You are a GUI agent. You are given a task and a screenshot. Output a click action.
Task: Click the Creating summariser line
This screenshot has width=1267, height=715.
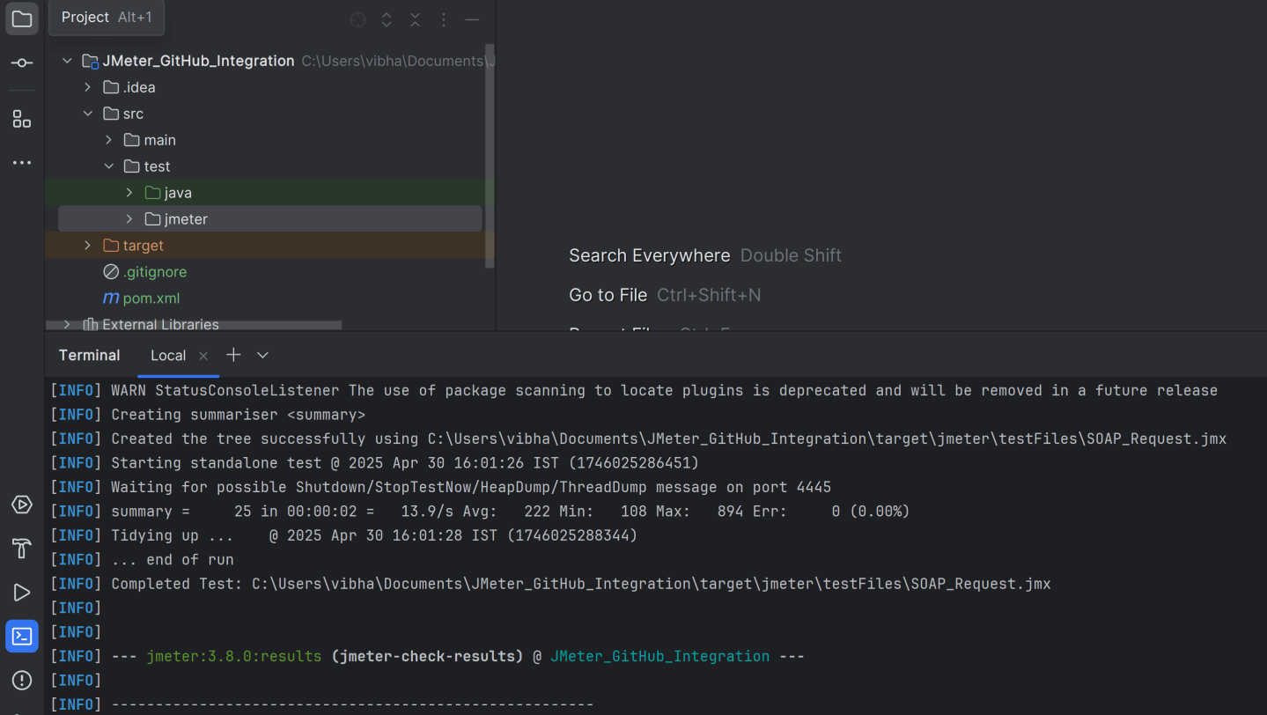(208, 415)
